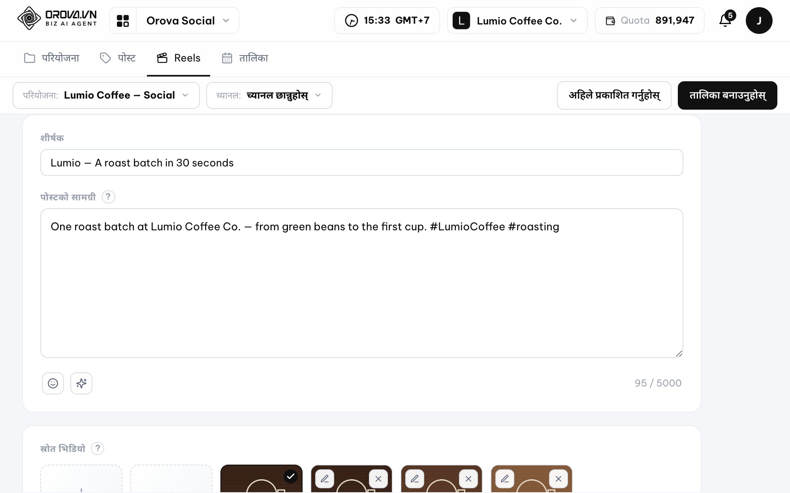Open the J user avatar menu
This screenshot has width=790, height=493.
click(759, 21)
